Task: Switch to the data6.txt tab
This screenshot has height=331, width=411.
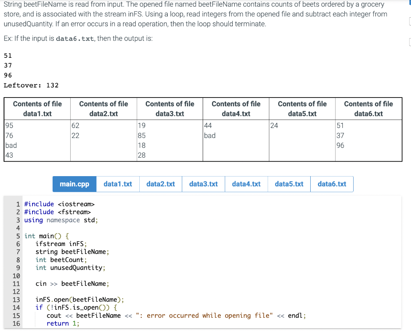Action: [332, 184]
